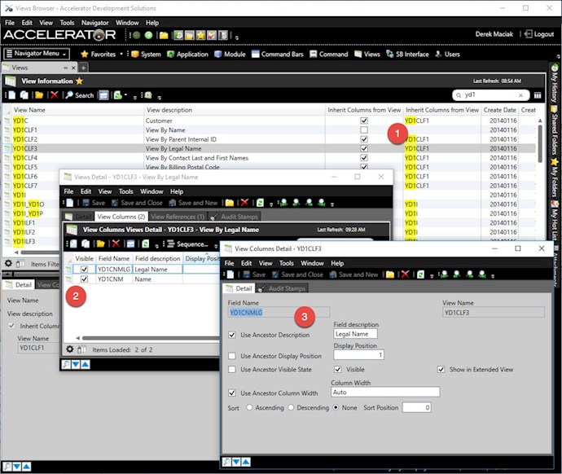Click red X delete in Views Detail toolbar
Image resolution: width=562 pixels, height=474 pixels.
(244, 203)
